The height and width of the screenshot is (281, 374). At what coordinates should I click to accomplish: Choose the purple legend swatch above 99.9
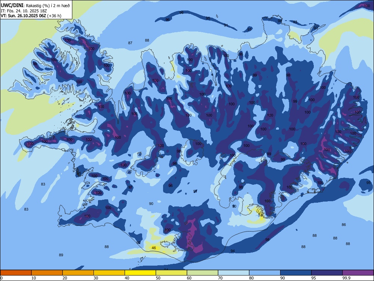pyautogui.click(x=358, y=273)
